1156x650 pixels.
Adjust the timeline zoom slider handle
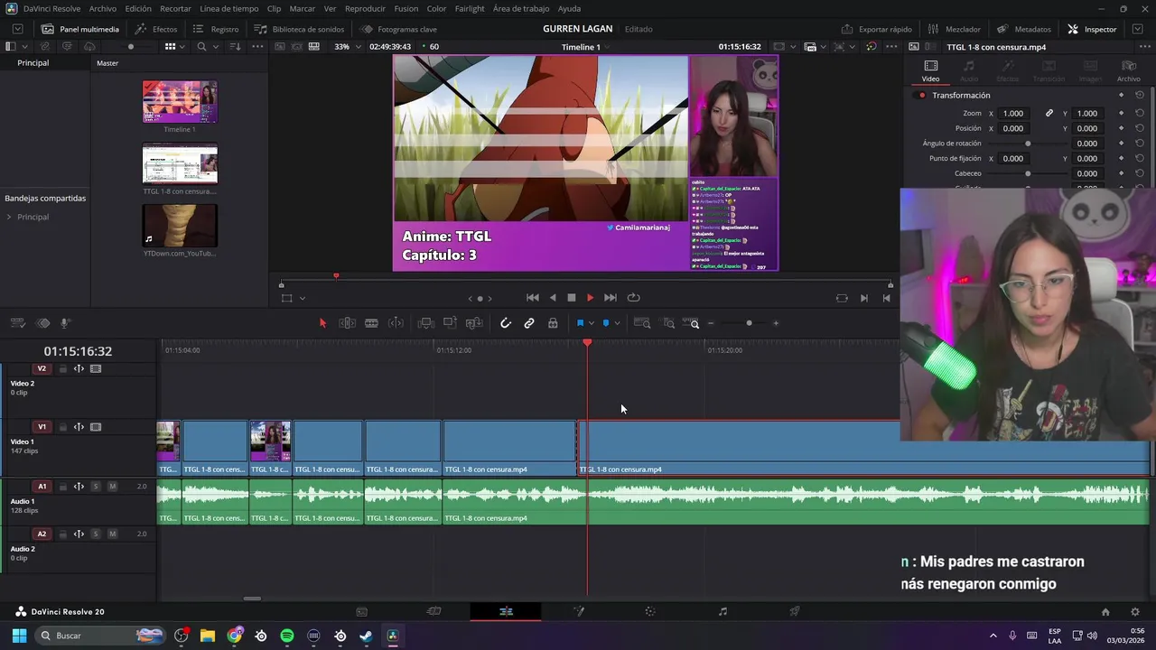click(x=749, y=323)
